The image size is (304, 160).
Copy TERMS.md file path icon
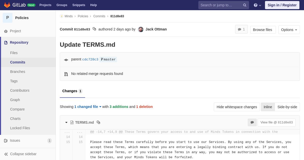coord(99,122)
